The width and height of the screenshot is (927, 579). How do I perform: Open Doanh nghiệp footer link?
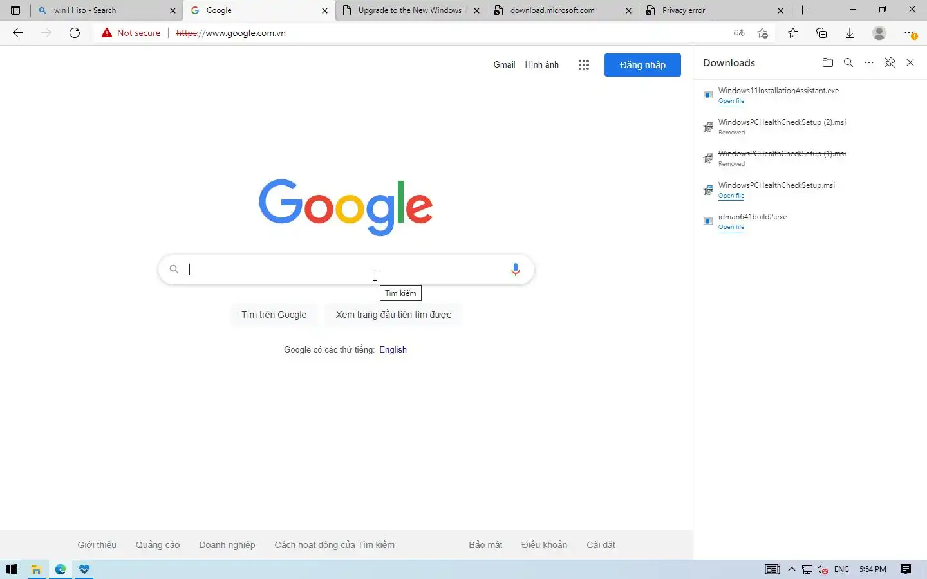[227, 545]
